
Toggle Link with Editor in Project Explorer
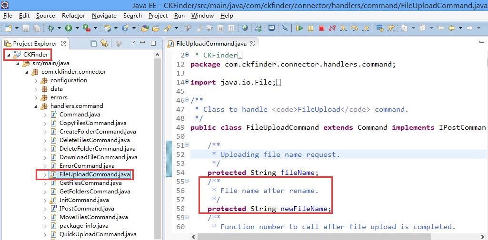click(104, 43)
